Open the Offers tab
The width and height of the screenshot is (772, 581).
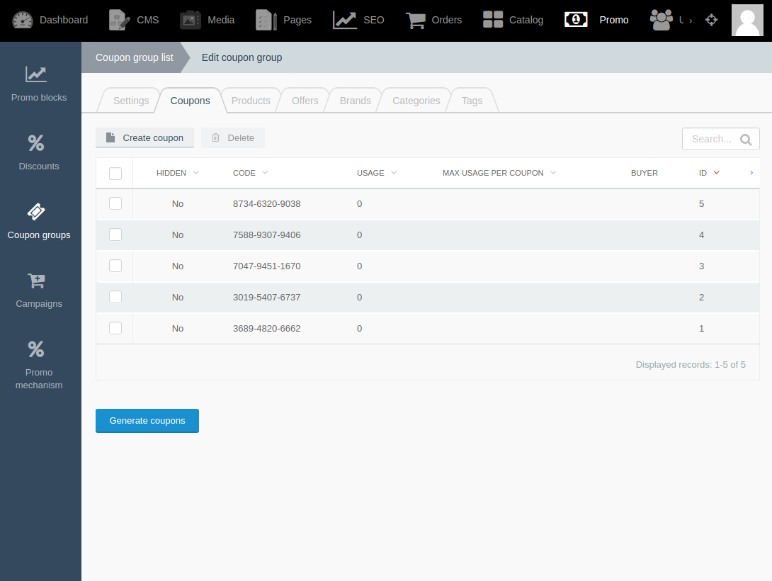point(305,101)
